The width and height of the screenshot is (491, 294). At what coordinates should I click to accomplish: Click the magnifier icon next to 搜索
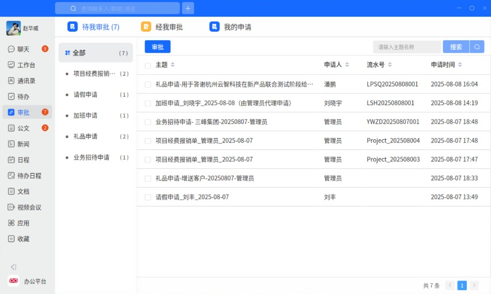[x=477, y=47]
